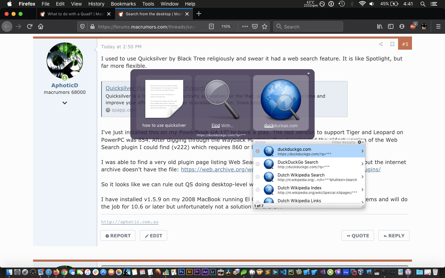The width and height of the screenshot is (445, 278).
Task: Select Quicksilver duckduckgo.com target pane
Action: coord(281,103)
